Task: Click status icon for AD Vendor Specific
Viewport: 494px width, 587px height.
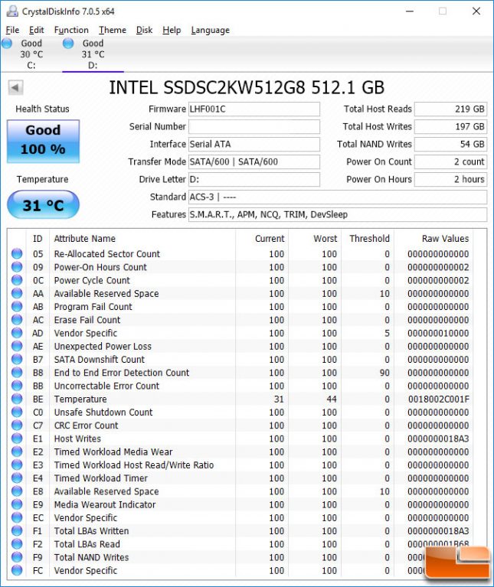Action: click(17, 333)
